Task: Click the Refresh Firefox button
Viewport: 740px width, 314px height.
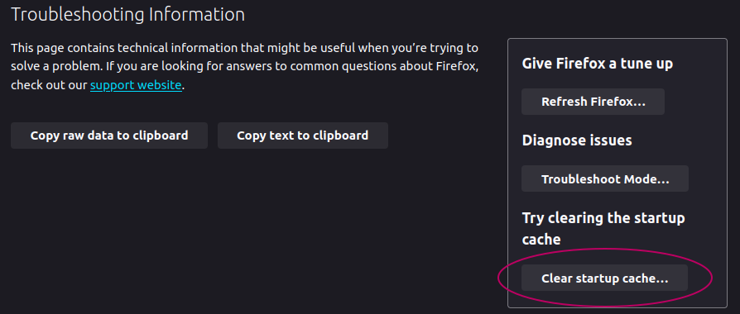Action: pos(593,102)
